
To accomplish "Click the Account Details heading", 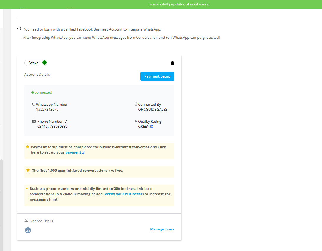I will point(37,75).
